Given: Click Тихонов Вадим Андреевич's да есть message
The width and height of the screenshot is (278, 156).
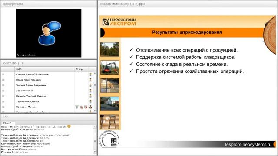Looking at the screenshot, I should click(44, 138).
